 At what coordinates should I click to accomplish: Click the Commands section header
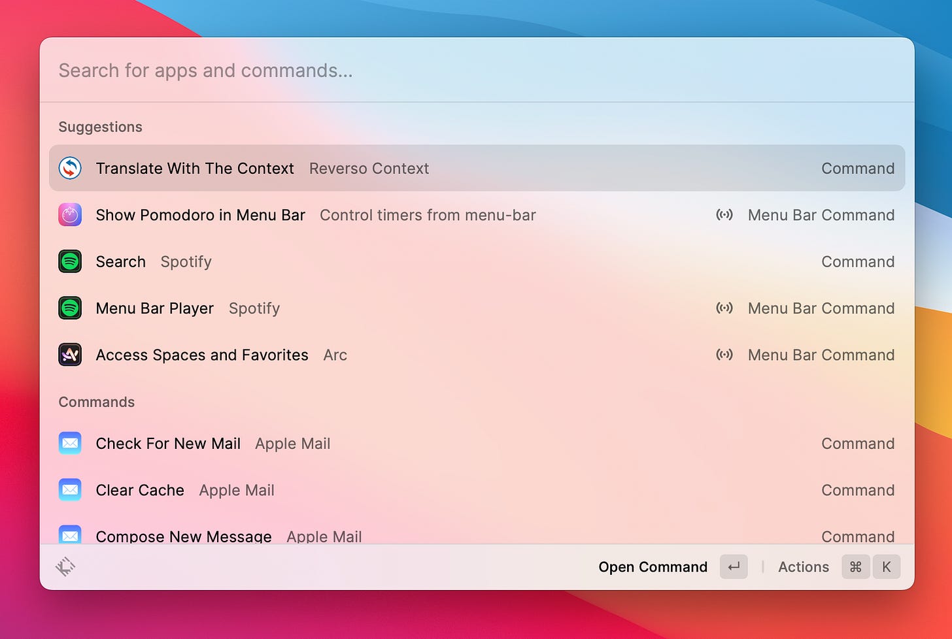coord(96,402)
